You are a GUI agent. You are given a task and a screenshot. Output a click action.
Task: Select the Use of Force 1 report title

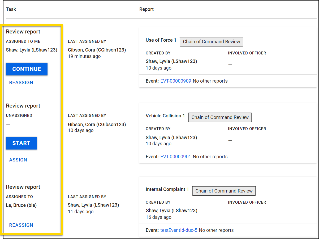click(161, 40)
